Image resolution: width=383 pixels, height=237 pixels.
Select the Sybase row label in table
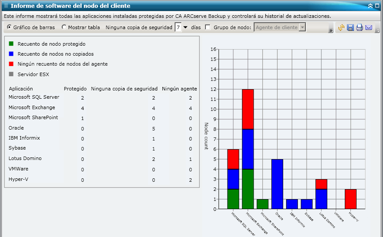[17, 148]
